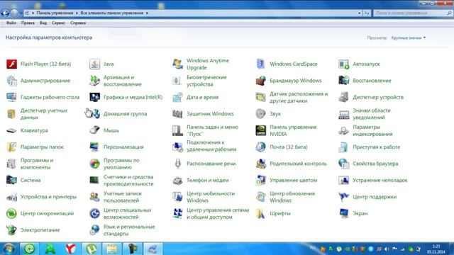Image resolution: width=454 pixels, height=255 pixels.
Task: Open the Центр поддержки flag icon
Action: (343, 197)
